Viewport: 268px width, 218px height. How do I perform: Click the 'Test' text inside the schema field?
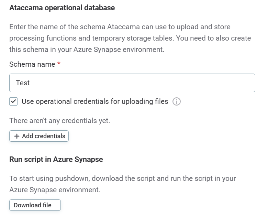(x=23, y=83)
